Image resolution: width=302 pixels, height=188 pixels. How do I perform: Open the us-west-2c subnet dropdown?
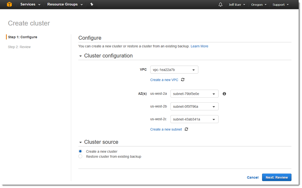pos(194,119)
